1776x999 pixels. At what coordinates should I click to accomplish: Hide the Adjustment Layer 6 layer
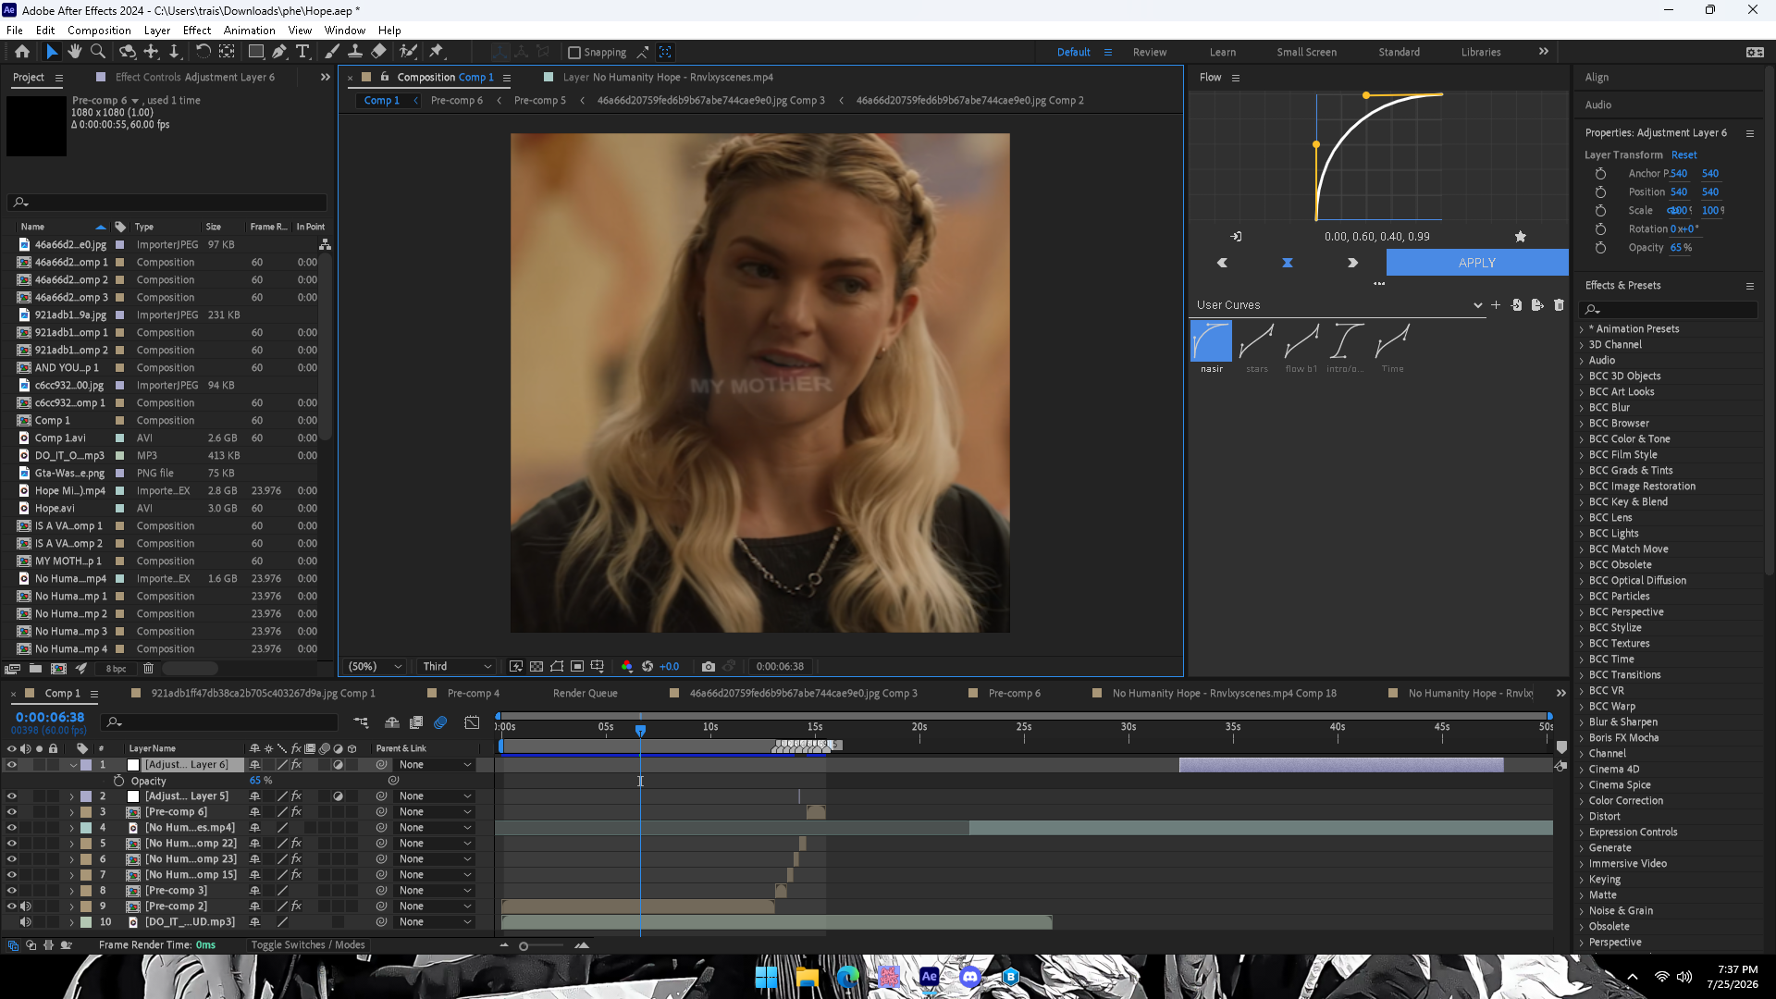(12, 765)
